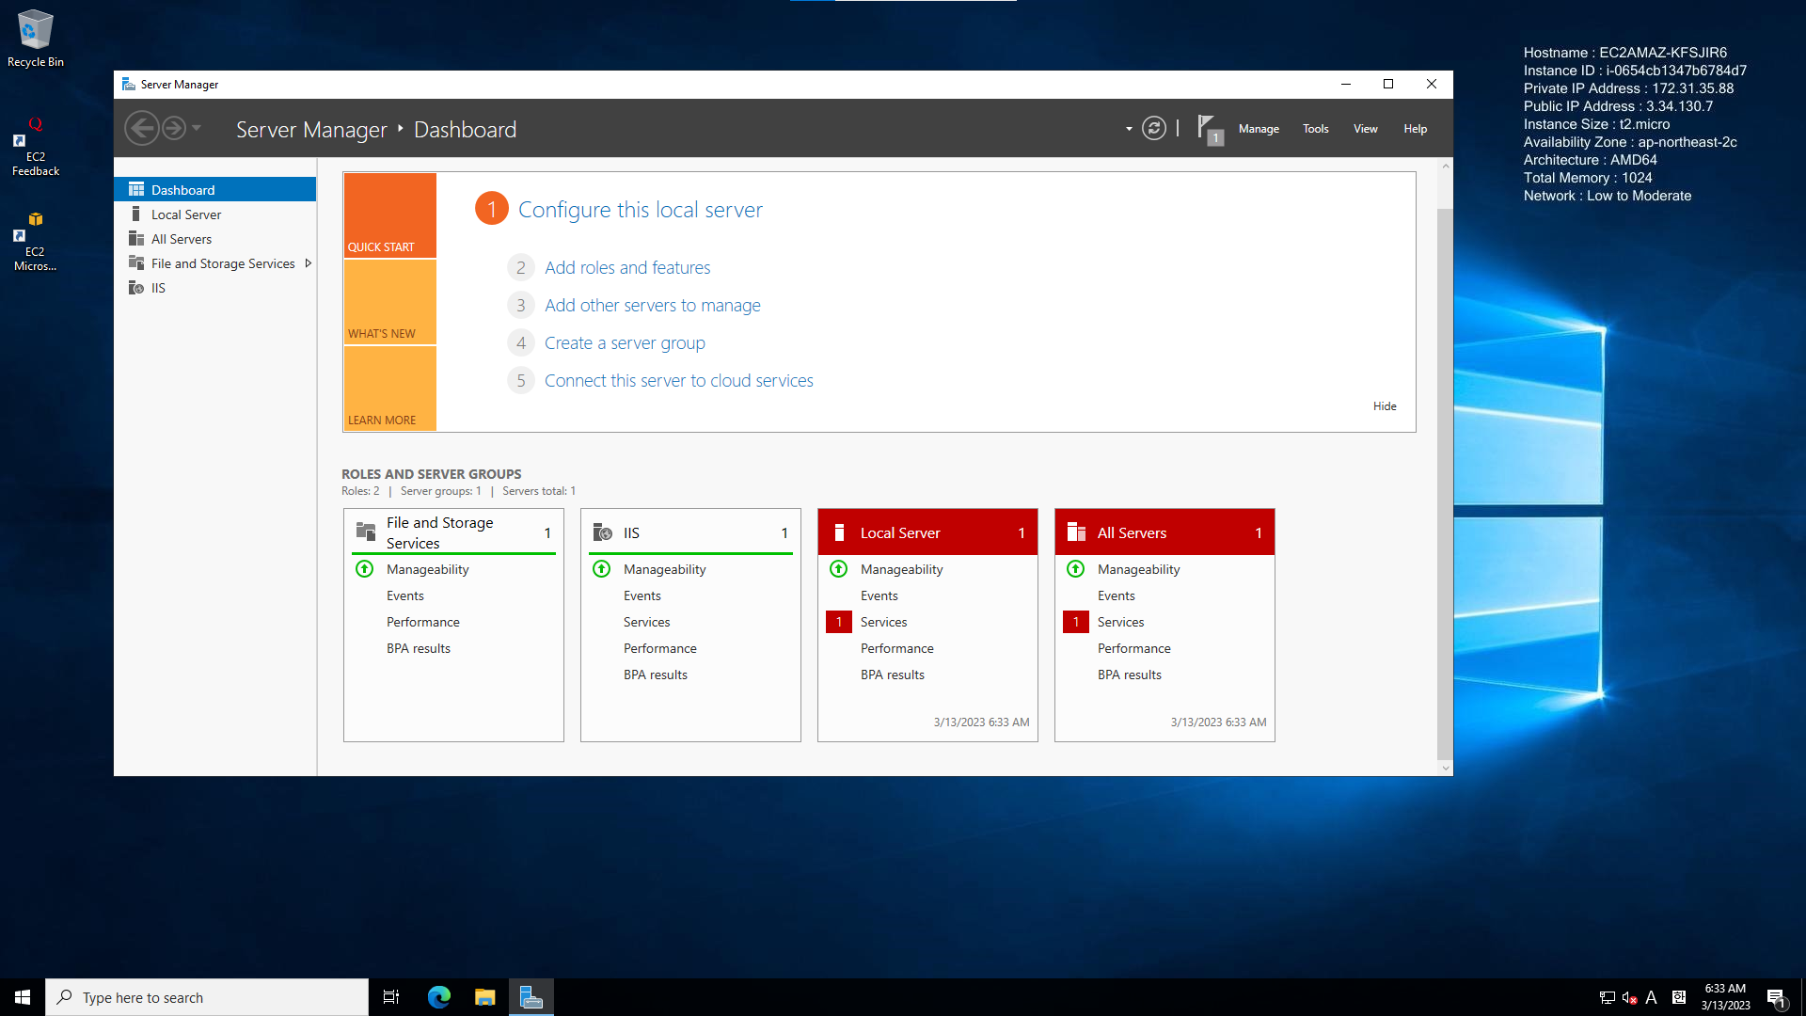Click the muted volume tray icon

[x=1629, y=998]
